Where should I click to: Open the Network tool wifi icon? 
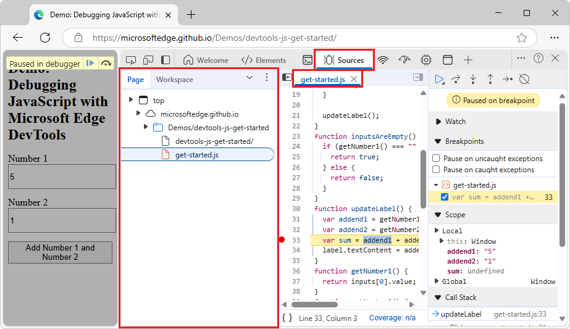pos(383,60)
